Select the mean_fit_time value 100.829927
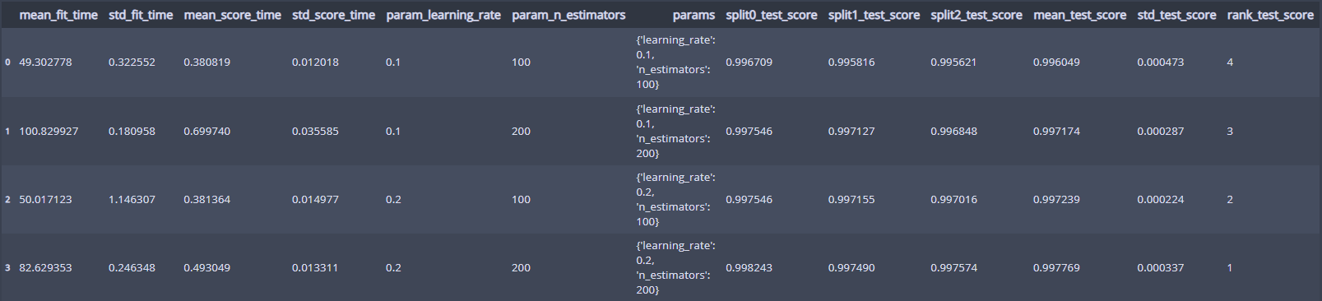 49,132
